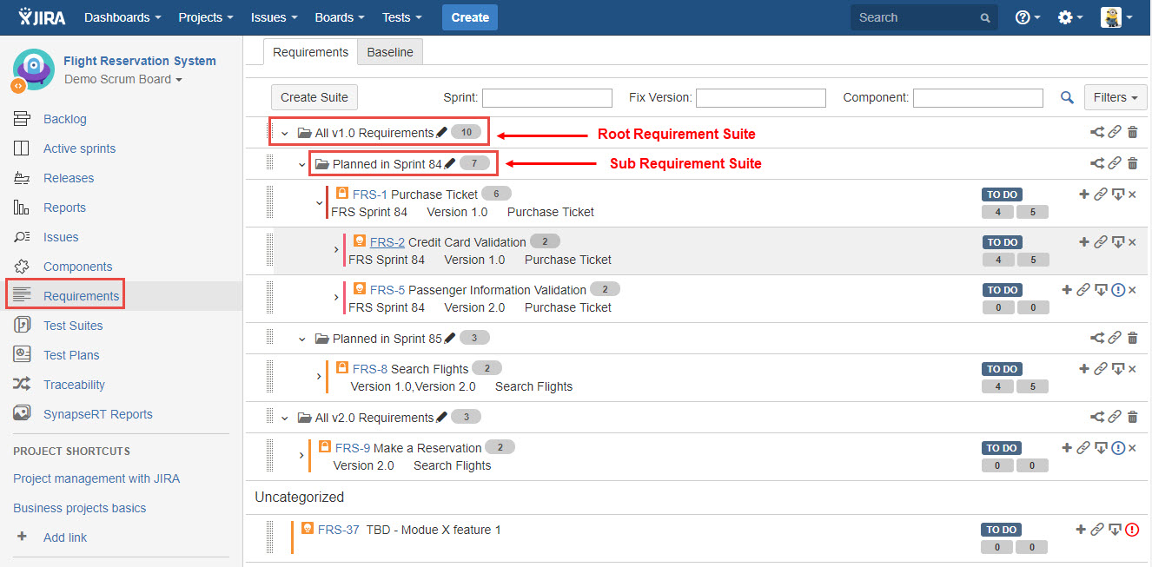Open the user avatar menu
Image resolution: width=1152 pixels, height=567 pixels.
click(x=1116, y=17)
